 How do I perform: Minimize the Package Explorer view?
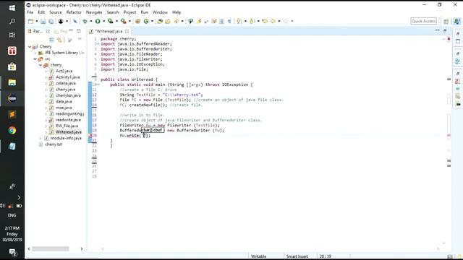pyautogui.click(x=71, y=30)
